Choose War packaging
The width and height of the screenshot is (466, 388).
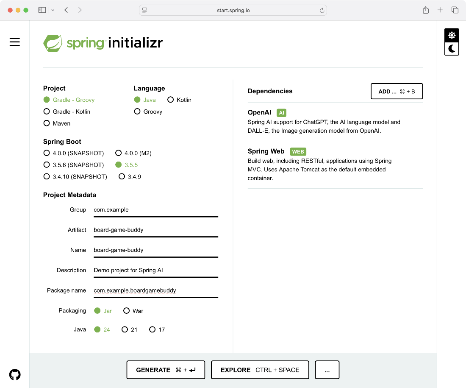[x=133, y=311]
